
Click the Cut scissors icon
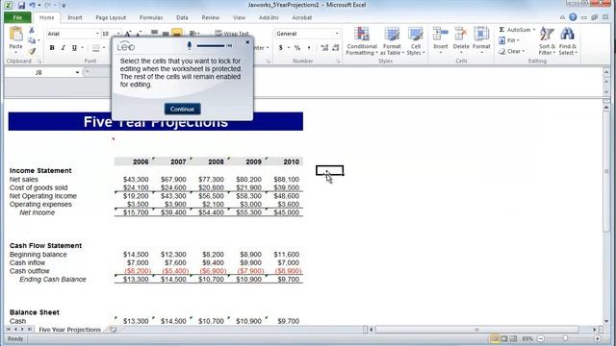[x=32, y=30]
